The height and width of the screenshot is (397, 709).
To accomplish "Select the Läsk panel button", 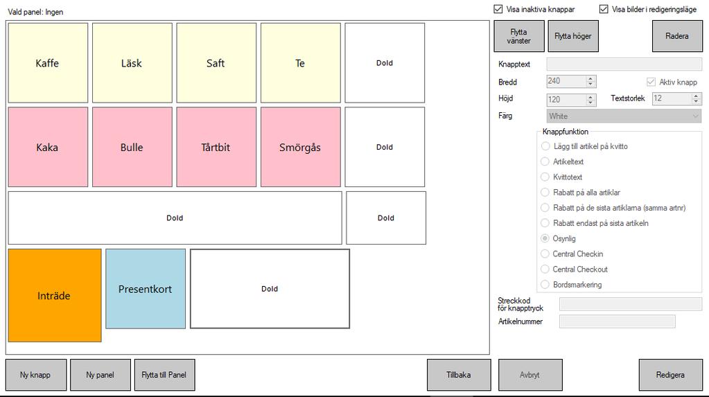I will pos(132,63).
